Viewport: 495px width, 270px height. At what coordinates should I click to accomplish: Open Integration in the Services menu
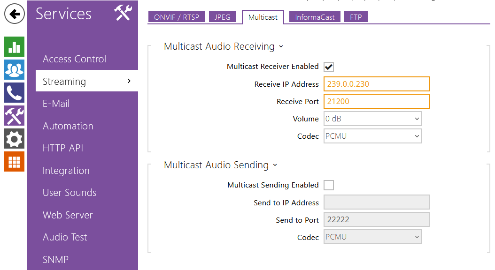point(66,171)
